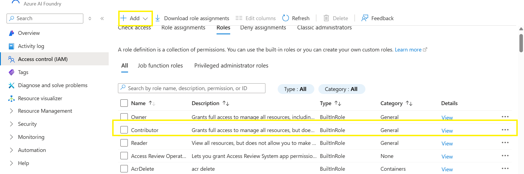
Task: Click the Feedback icon
Action: (365, 18)
